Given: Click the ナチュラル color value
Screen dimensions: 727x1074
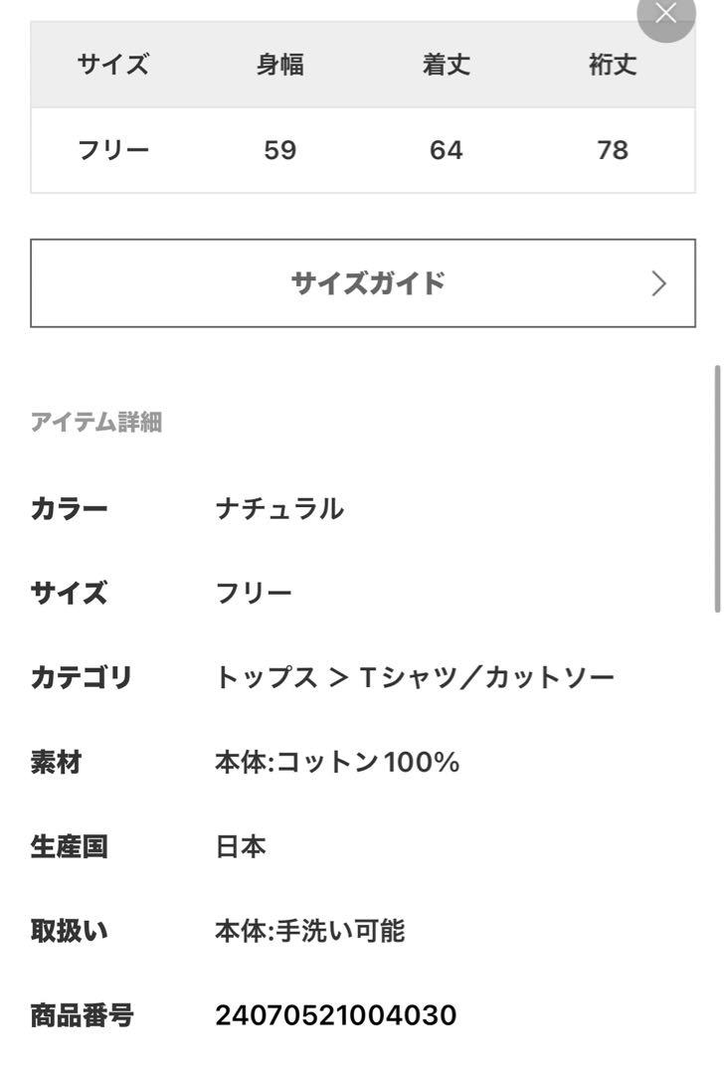Looking at the screenshot, I should click(x=279, y=509).
